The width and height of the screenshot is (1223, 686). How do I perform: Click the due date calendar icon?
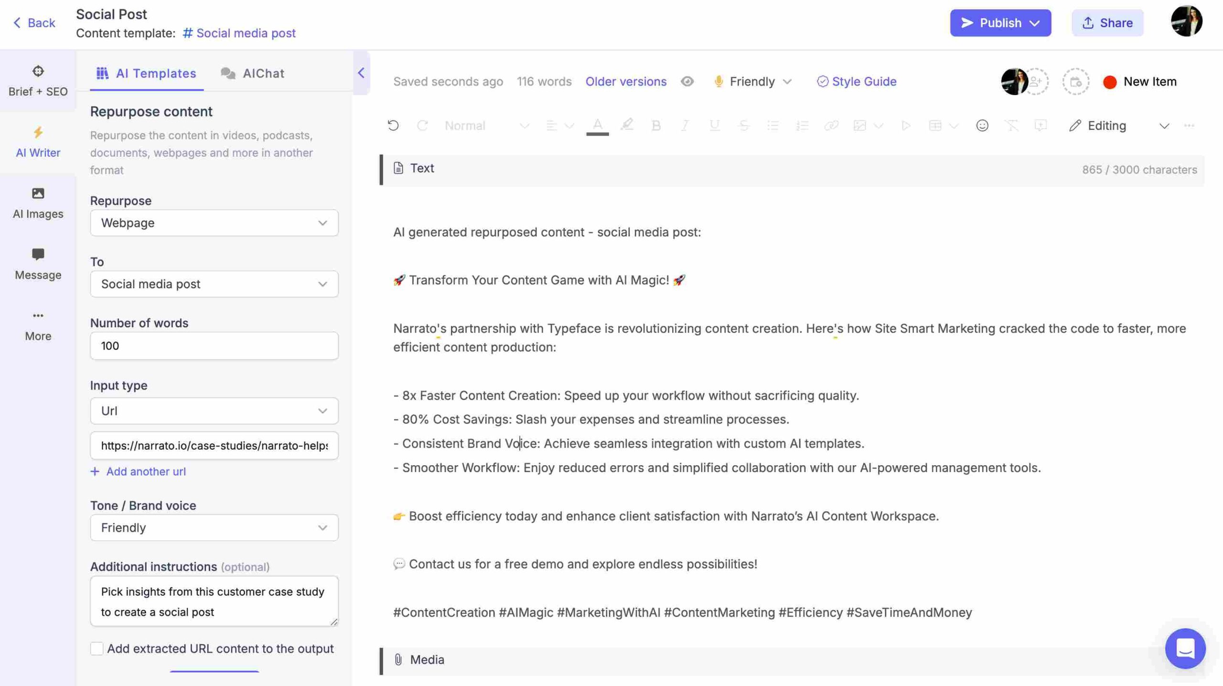1075,81
